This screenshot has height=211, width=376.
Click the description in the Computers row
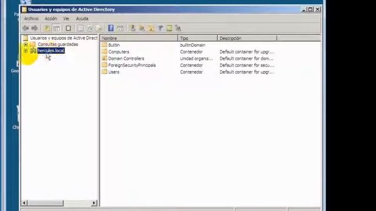pos(247,52)
